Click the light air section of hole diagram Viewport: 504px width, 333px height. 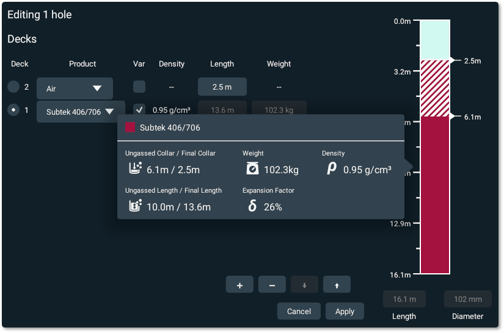click(435, 40)
